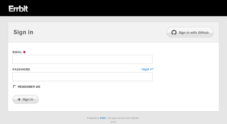Viewport: 227px width, 124px height.
Task: Click the arrow icon on Sign in button
Action: [19, 99]
